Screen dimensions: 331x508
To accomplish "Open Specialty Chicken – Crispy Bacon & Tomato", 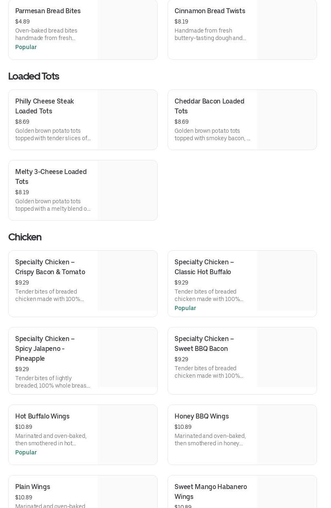I will 50,267.
